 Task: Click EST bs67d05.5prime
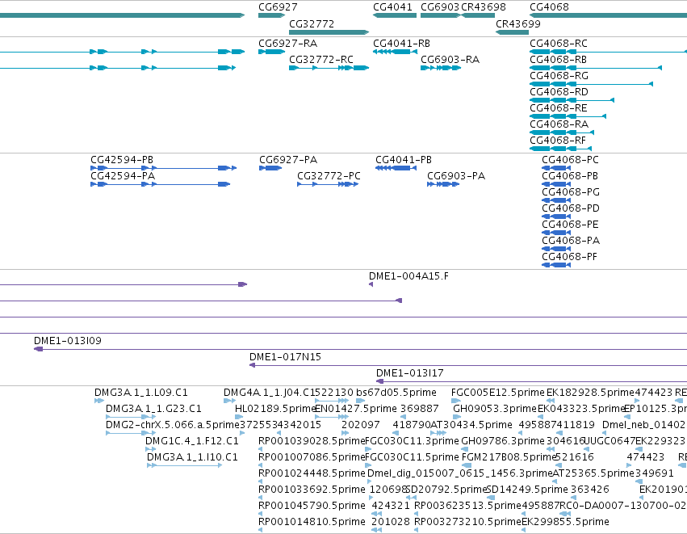396,393
